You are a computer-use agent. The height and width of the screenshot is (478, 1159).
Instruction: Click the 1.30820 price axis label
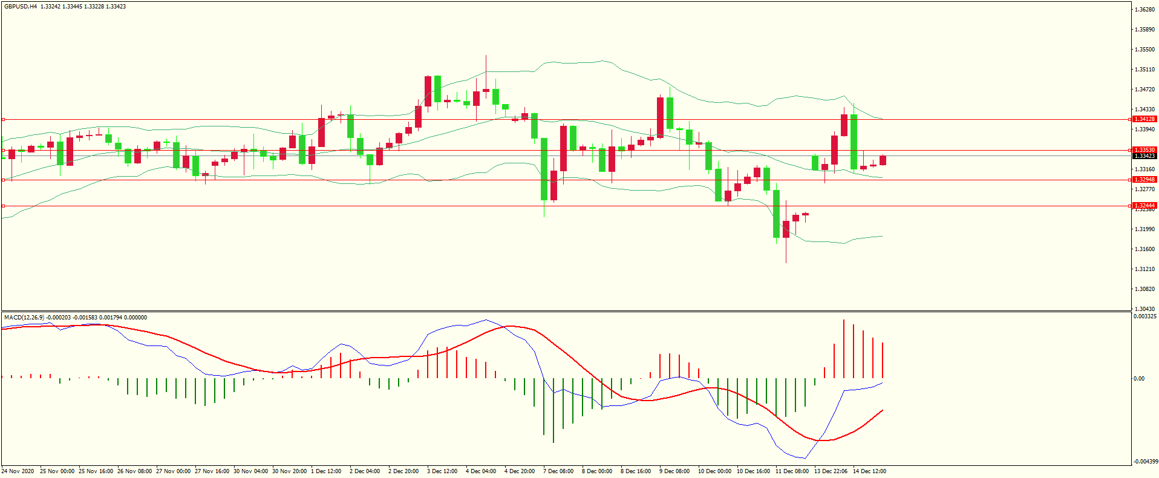click(x=1144, y=289)
